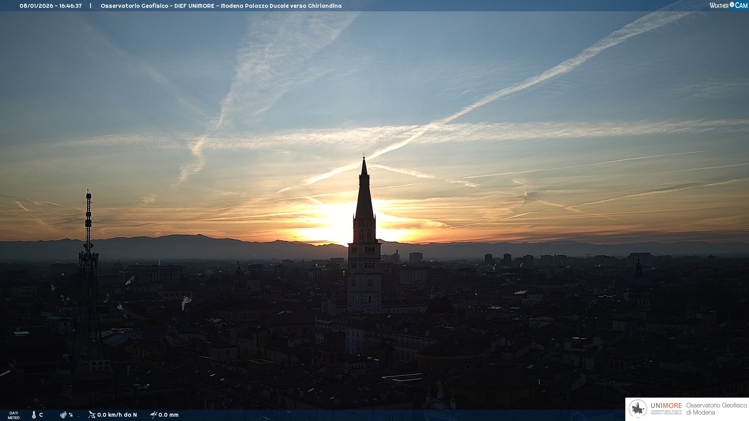This screenshot has width=749, height=421.
Task: Click the UNIMORE horseman seal logo
Action: [638, 409]
